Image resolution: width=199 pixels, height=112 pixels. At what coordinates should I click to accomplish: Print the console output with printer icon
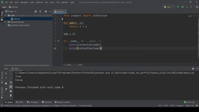(x=11, y=91)
